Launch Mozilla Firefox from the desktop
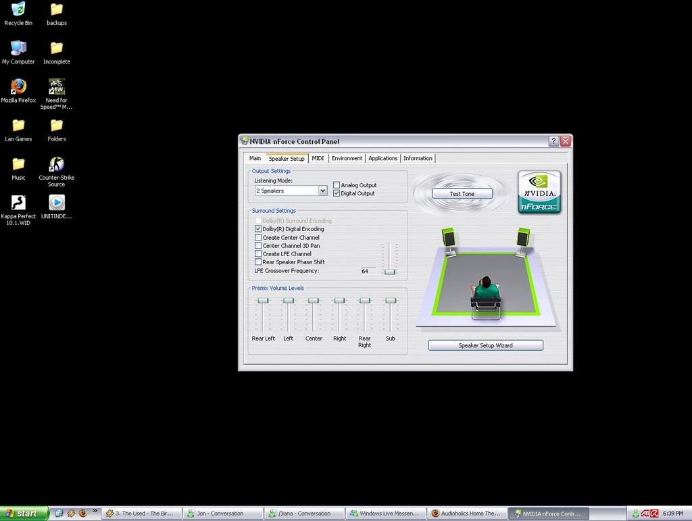Screen dimensions: 692x521 pyautogui.click(x=18, y=91)
